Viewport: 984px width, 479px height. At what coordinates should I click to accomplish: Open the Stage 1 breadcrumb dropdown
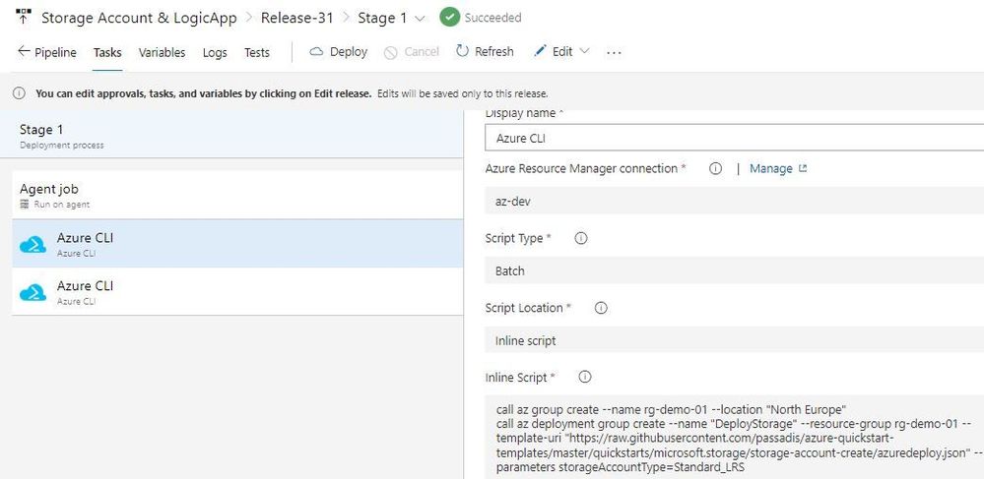tap(421, 19)
